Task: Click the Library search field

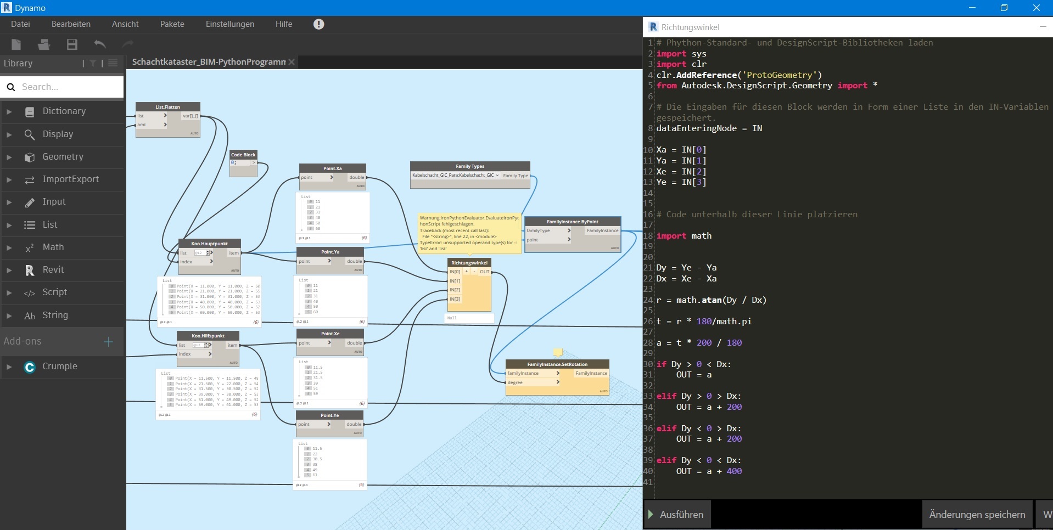Action: (69, 87)
